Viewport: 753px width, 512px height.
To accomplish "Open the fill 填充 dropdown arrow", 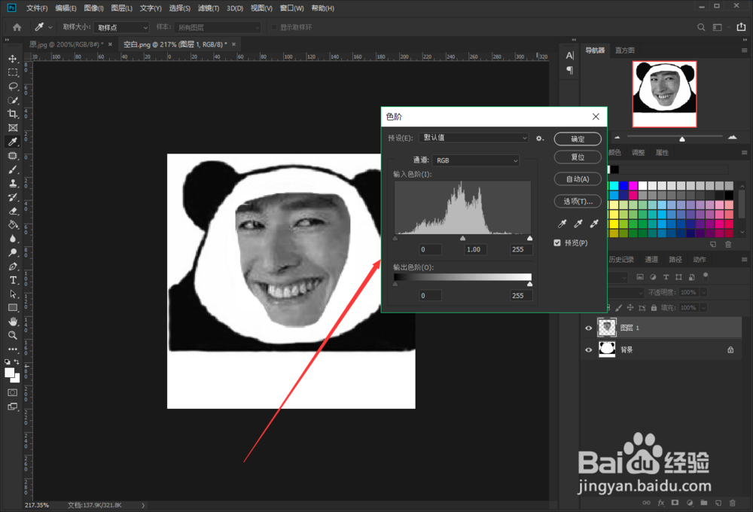I will coord(703,308).
